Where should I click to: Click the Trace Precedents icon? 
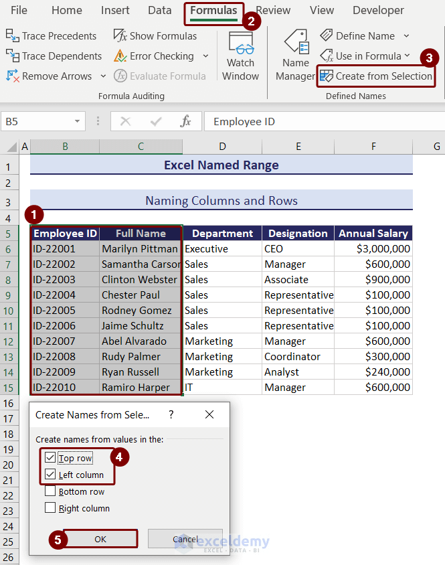pyautogui.click(x=12, y=35)
